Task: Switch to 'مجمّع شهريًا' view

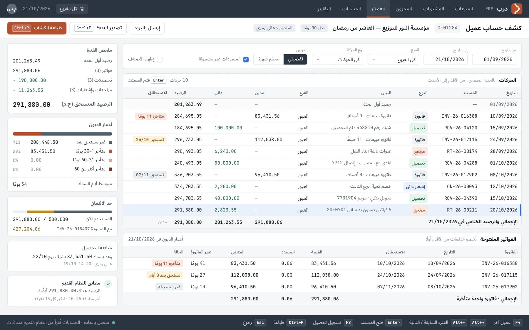Action: click(x=268, y=59)
